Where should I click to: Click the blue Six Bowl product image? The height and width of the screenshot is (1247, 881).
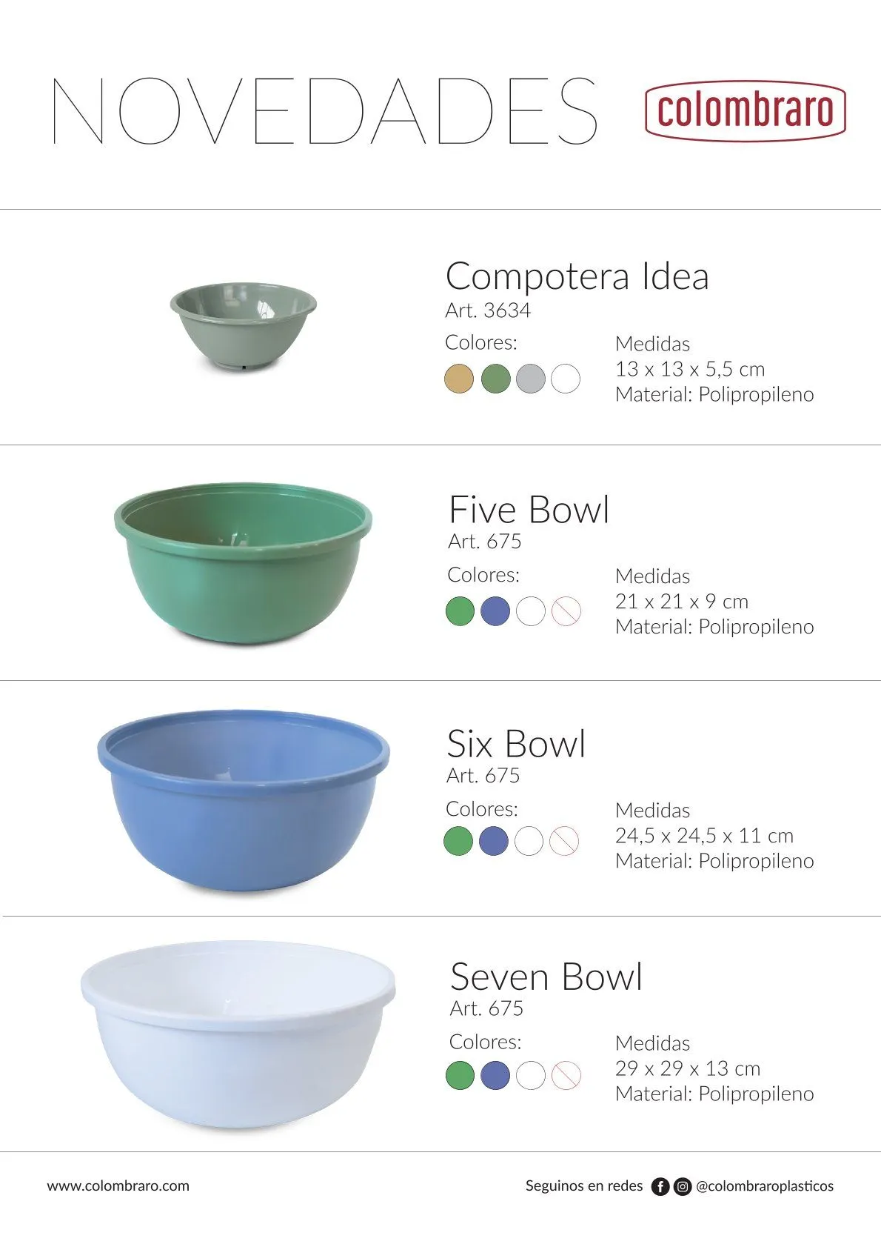(x=243, y=800)
